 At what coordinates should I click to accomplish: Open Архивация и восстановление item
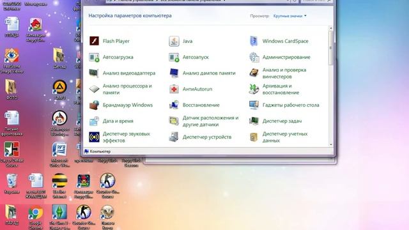click(274, 89)
